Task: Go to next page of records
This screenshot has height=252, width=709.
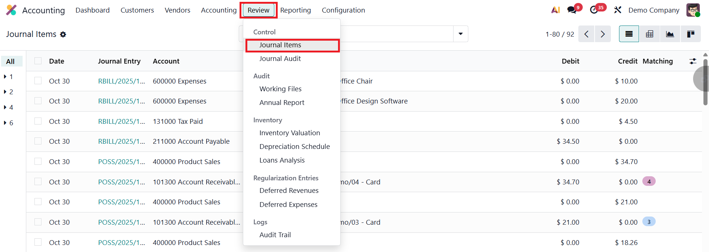Action: click(603, 34)
